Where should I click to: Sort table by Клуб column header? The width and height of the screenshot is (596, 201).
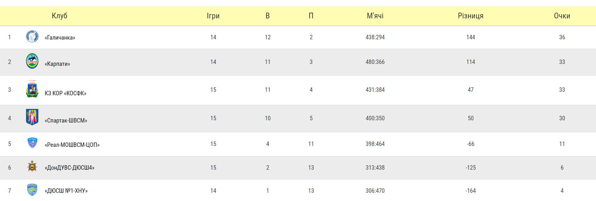tap(60, 16)
